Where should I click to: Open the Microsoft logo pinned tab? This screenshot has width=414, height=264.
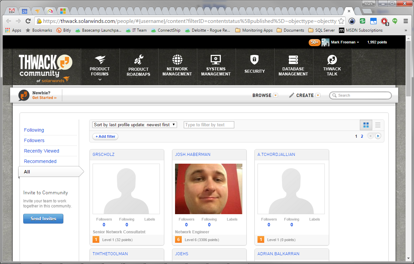coord(63,11)
